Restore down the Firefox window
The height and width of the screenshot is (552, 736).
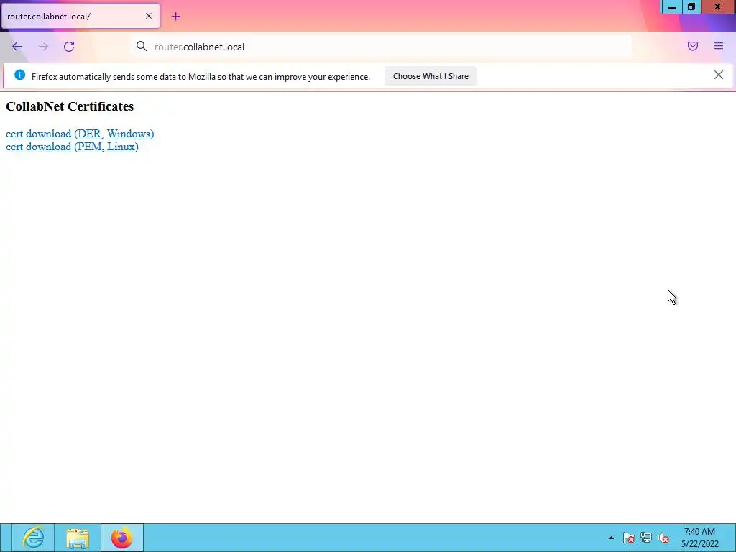(691, 7)
